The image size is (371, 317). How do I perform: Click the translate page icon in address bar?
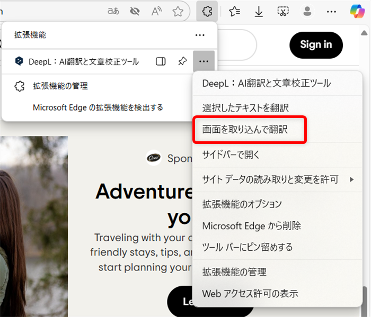(x=113, y=11)
